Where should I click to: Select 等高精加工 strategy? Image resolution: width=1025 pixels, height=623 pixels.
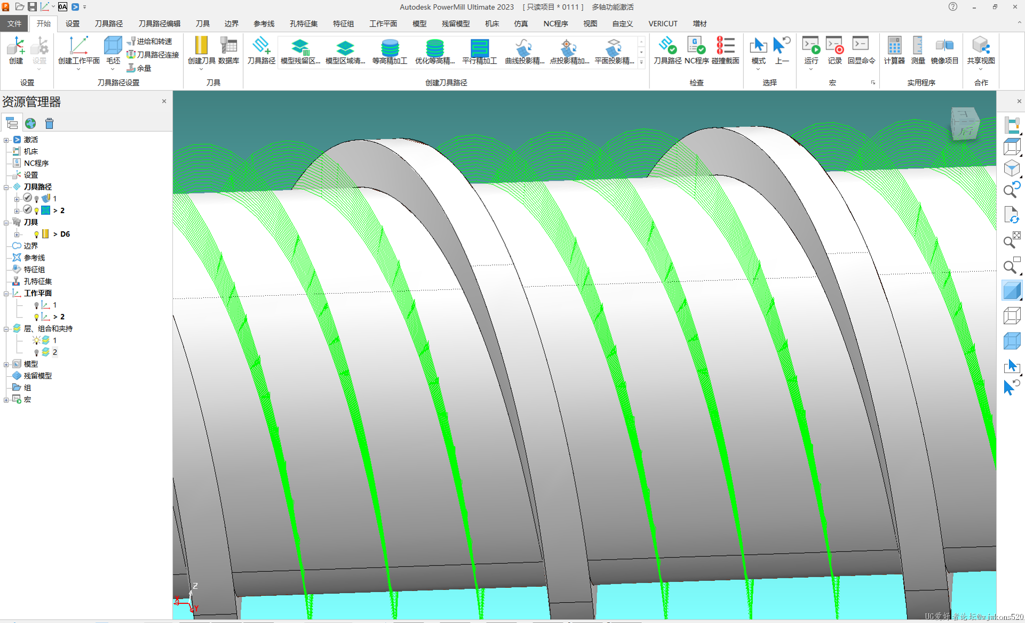coord(390,51)
